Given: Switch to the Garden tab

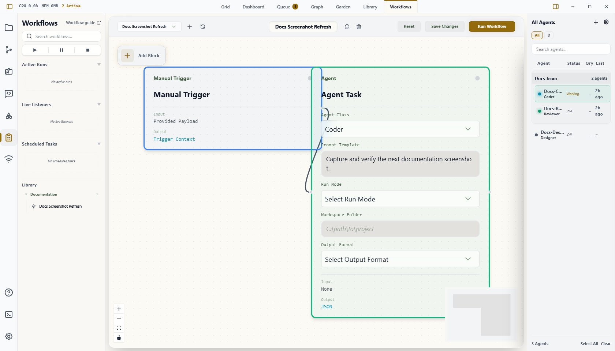Looking at the screenshot, I should pyautogui.click(x=343, y=7).
